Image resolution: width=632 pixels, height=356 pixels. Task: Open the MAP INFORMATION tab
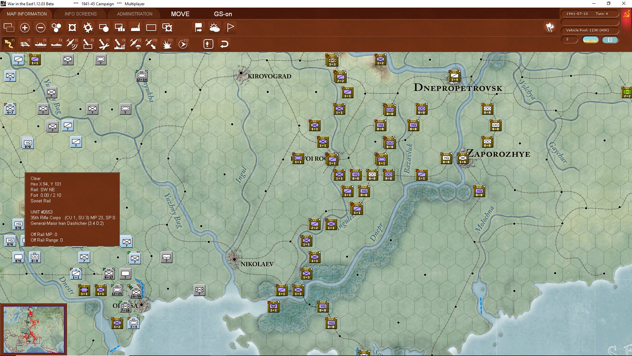[x=27, y=14]
